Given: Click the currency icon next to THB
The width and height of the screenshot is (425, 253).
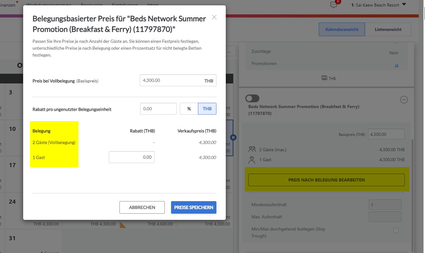Looking at the screenshot, I should click(324, 78).
